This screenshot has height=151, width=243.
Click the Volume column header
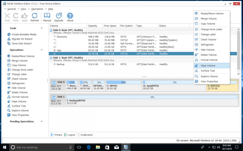click(68, 26)
